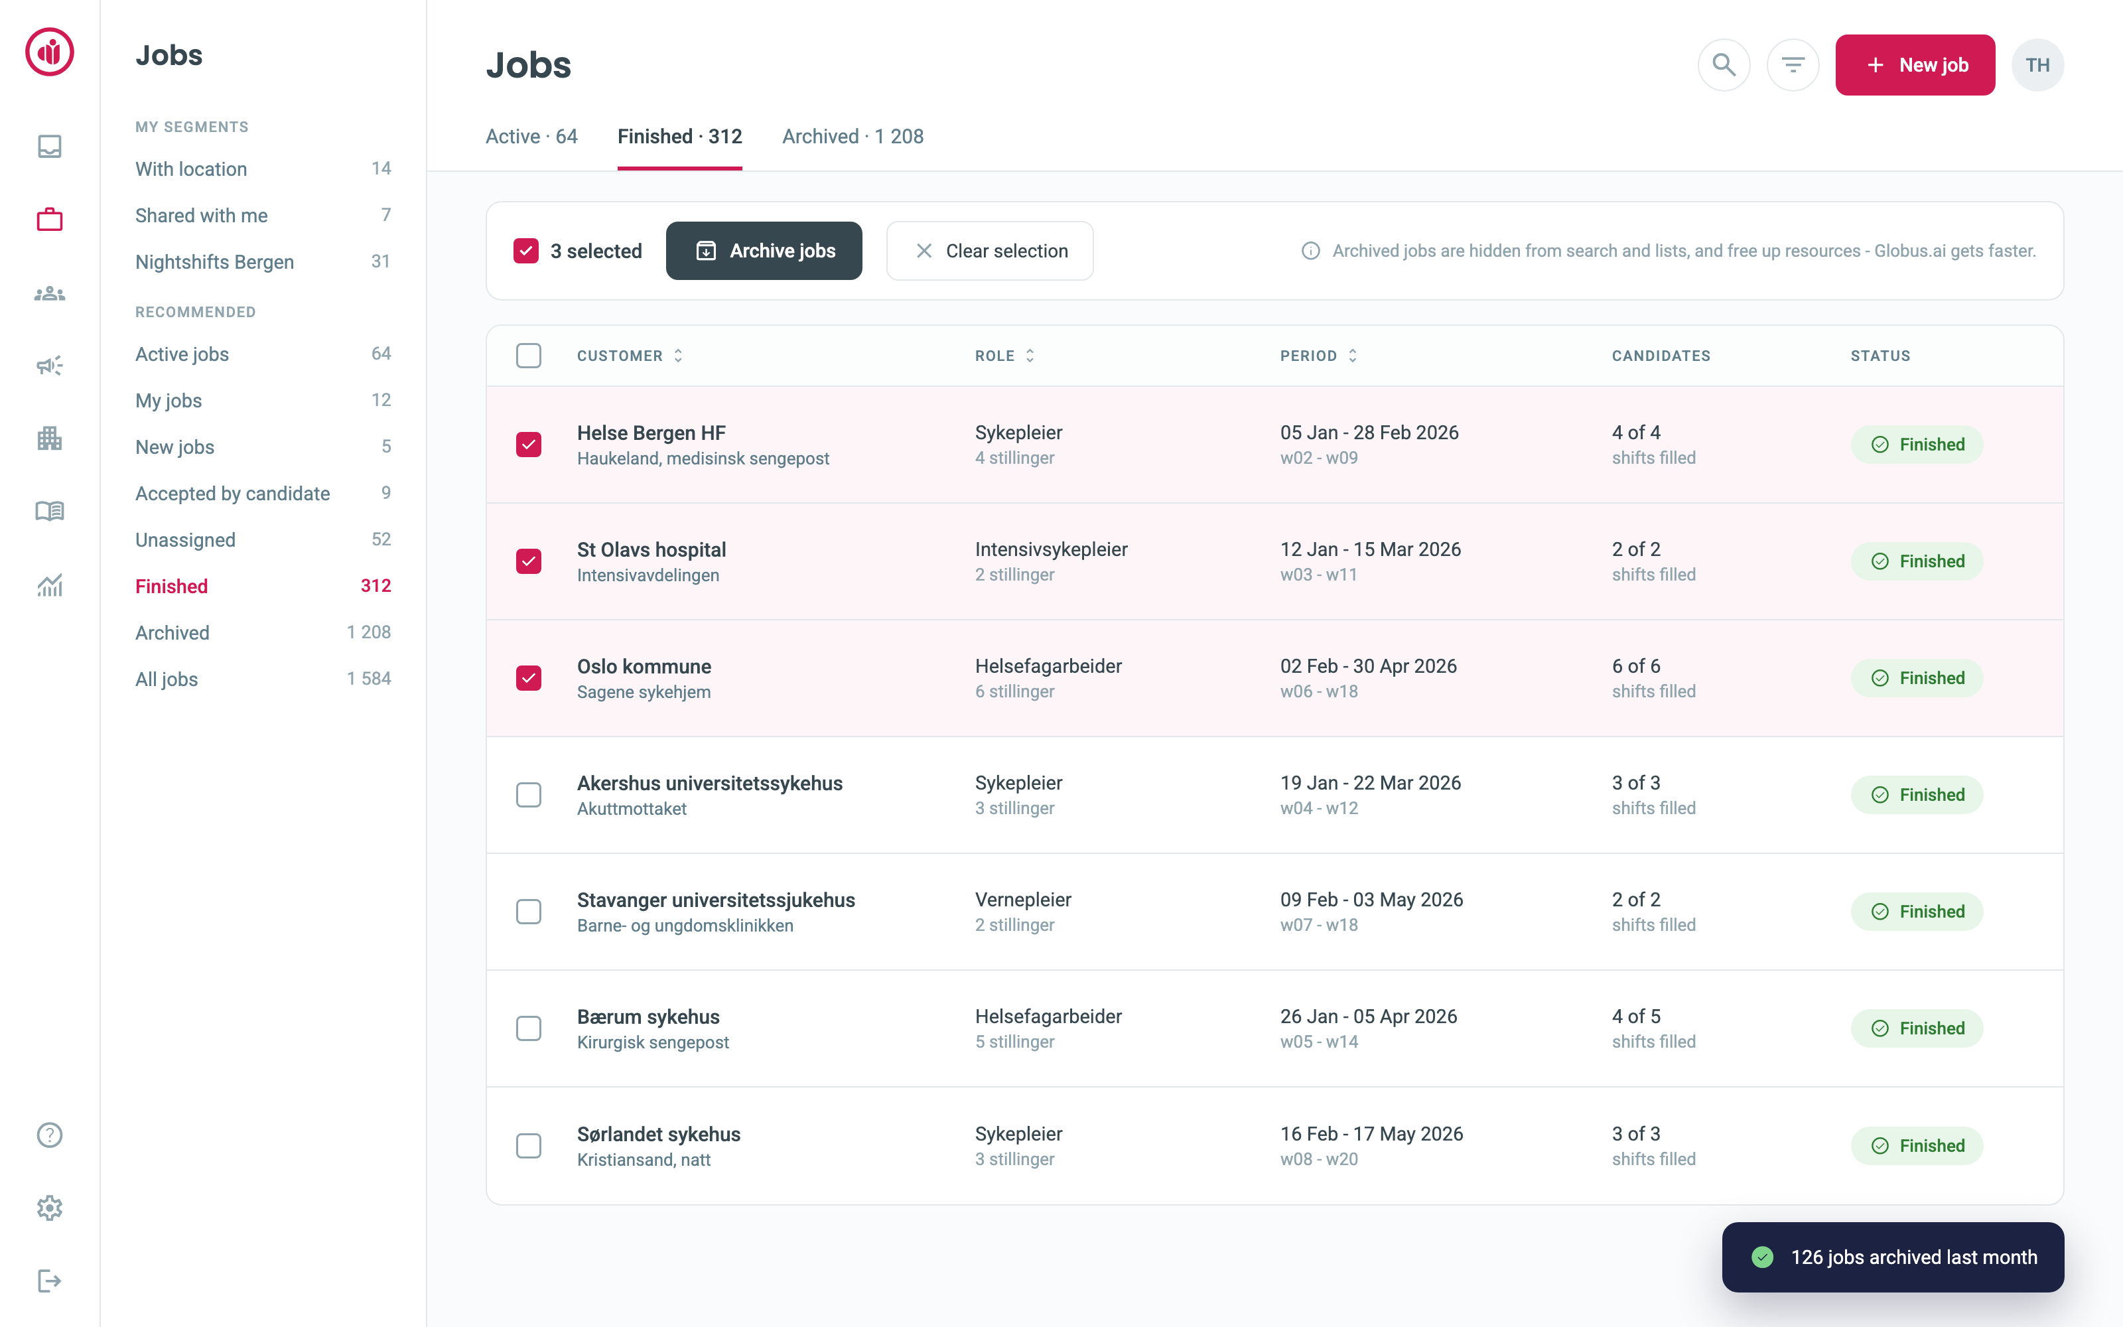The image size is (2123, 1327).
Task: Check the select-all header checkbox
Action: 528,356
